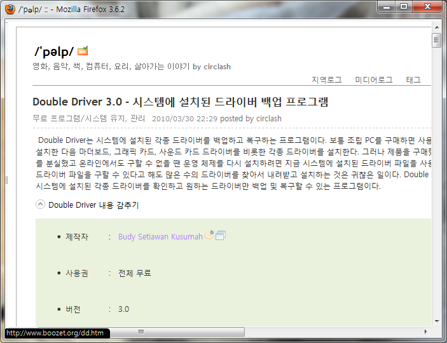Screen dimensions: 447x343
Task: Maximize the Firefox window
Action: point(403,7)
